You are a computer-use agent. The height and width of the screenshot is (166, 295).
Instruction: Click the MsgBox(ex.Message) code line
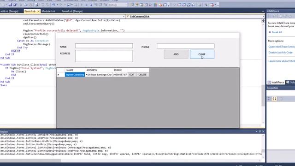(x=36, y=44)
